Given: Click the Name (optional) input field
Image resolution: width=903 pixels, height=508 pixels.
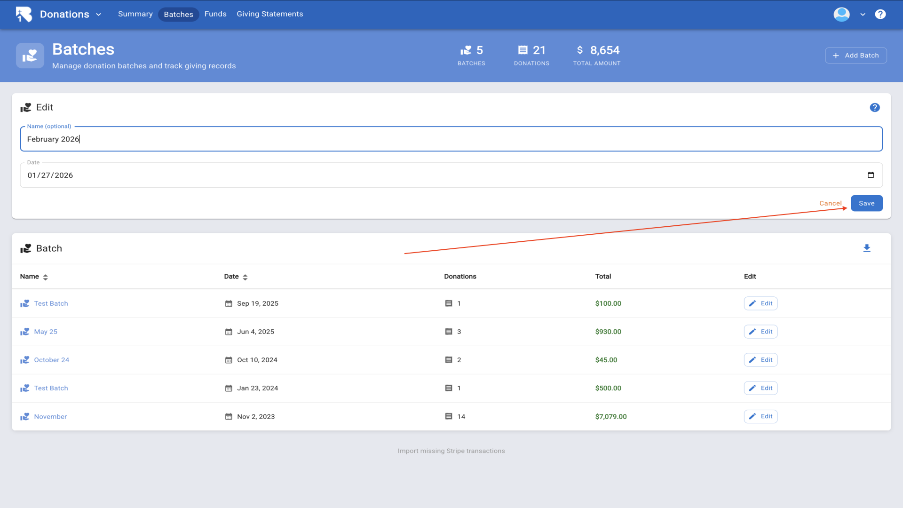Looking at the screenshot, I should (x=451, y=139).
